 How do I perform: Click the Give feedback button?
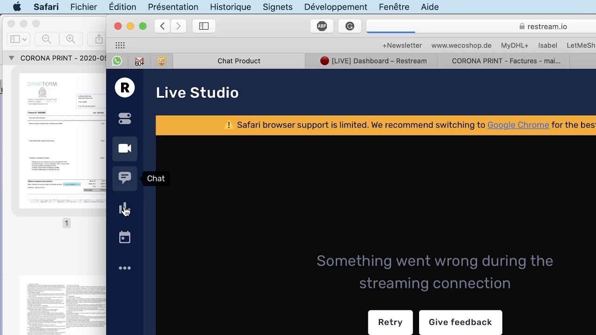(x=460, y=322)
